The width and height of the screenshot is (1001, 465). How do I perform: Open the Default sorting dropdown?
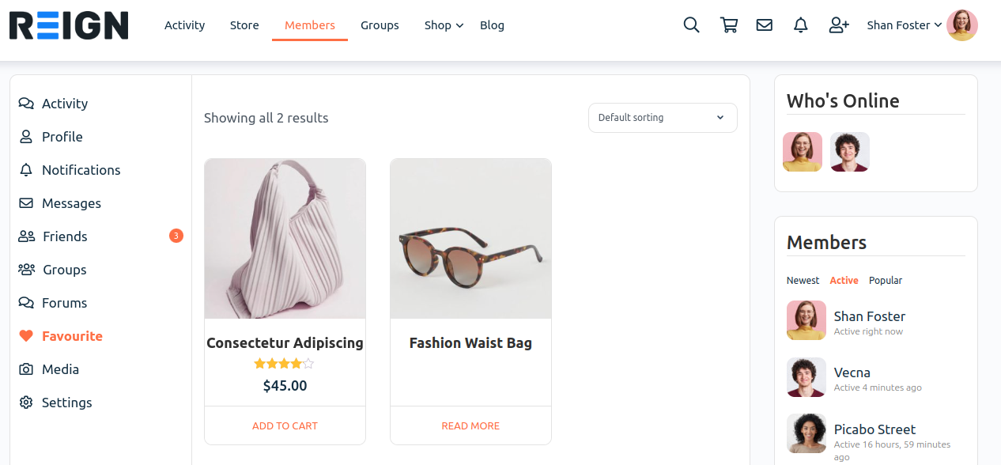point(662,118)
